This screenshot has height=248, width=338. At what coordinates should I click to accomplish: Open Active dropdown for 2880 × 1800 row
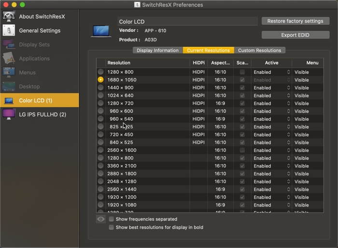pyautogui.click(x=271, y=174)
